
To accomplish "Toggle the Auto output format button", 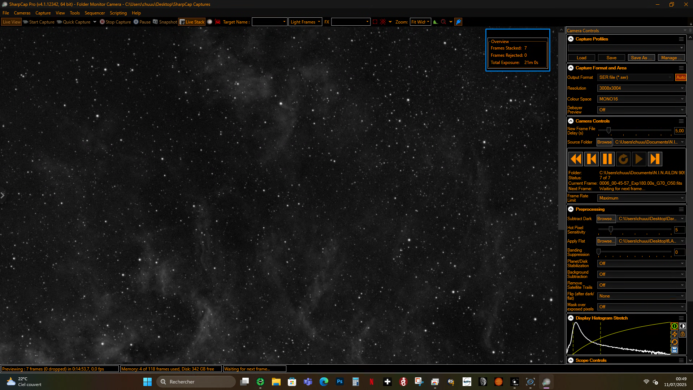I will [x=681, y=77].
